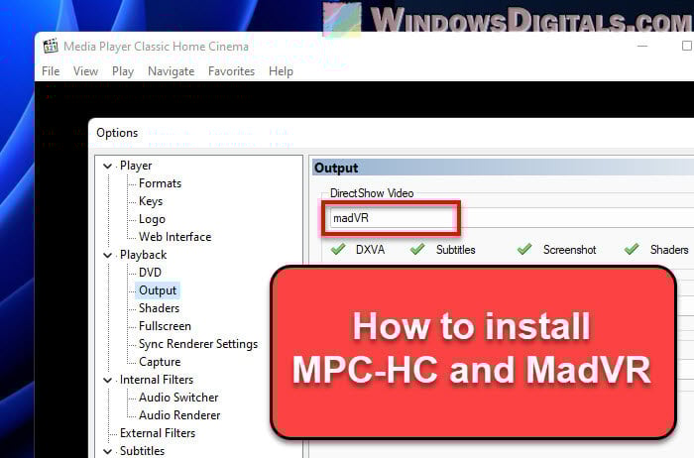Viewport: 694px width, 458px height.
Task: Select Shaders in the options tree
Action: 159,308
